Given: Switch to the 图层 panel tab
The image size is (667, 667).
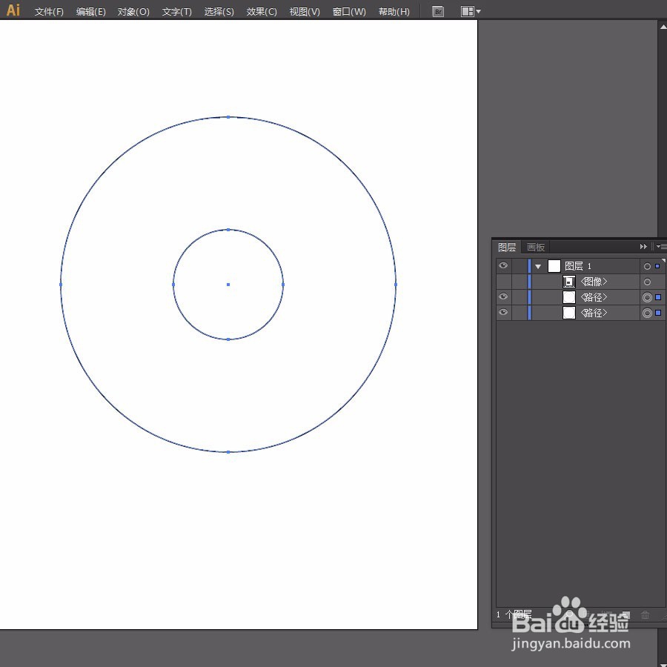Looking at the screenshot, I should click(x=507, y=247).
